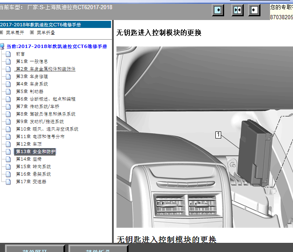Image resolution: width=293 pixels, height=252 pixels.
Task: Click page icon beside 第12章 车顶
Action: click(x=8, y=144)
